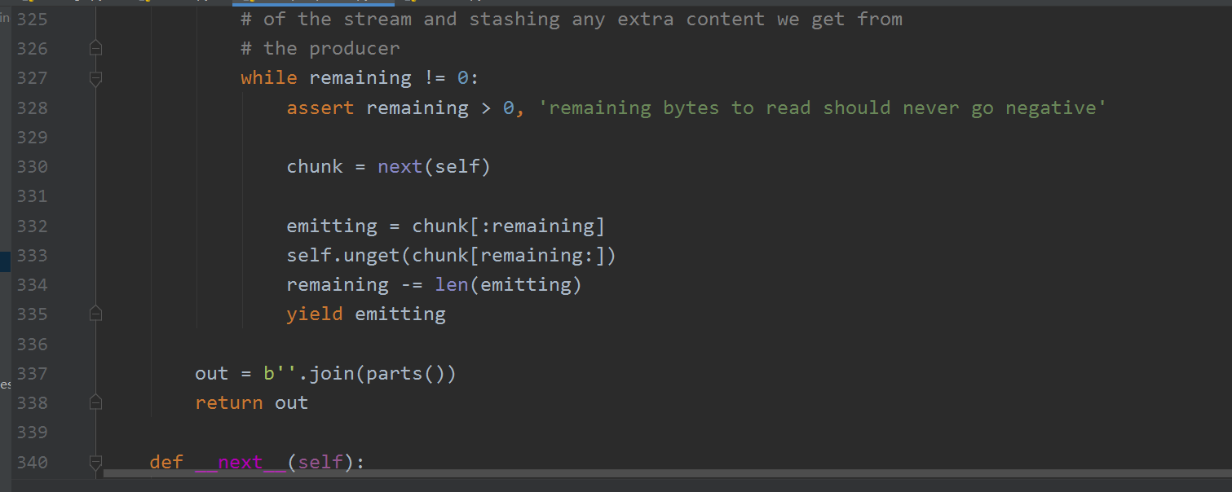Click the fold end marker at line 338
Screen dimensions: 1232x492
coord(95,402)
